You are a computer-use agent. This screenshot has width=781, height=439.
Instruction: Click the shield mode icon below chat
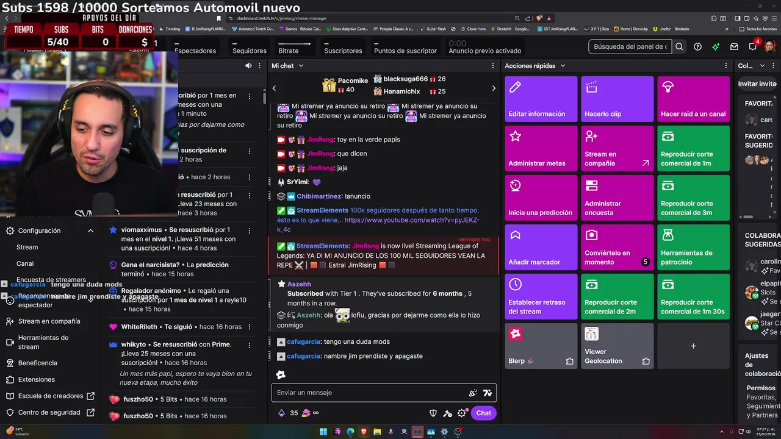(433, 413)
